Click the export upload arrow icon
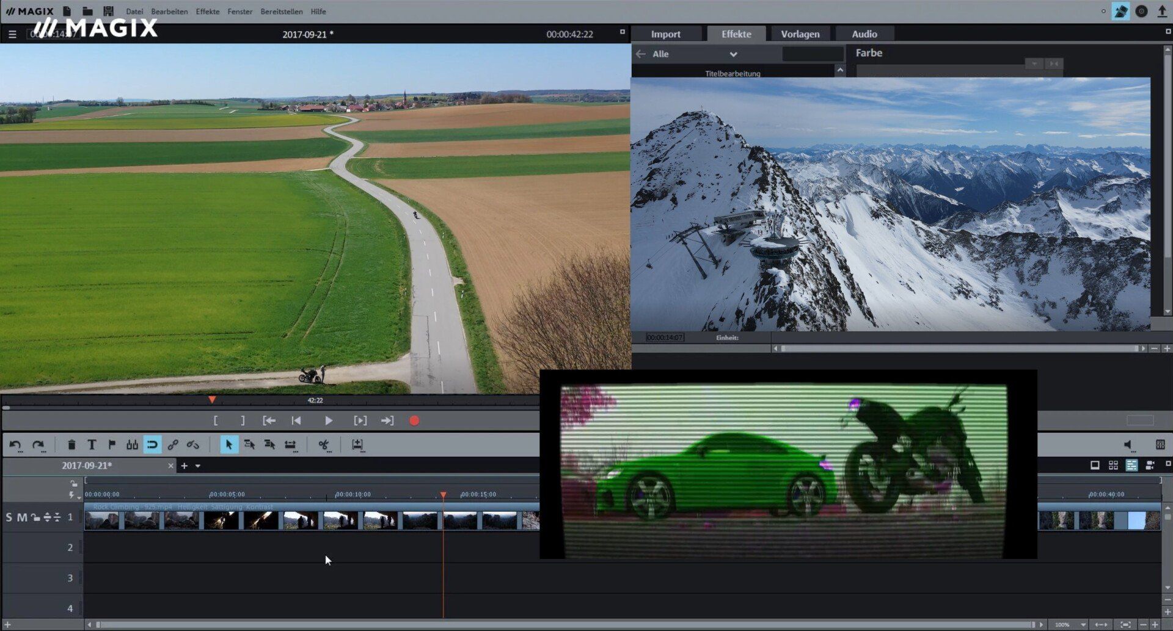The image size is (1173, 631). (1162, 12)
